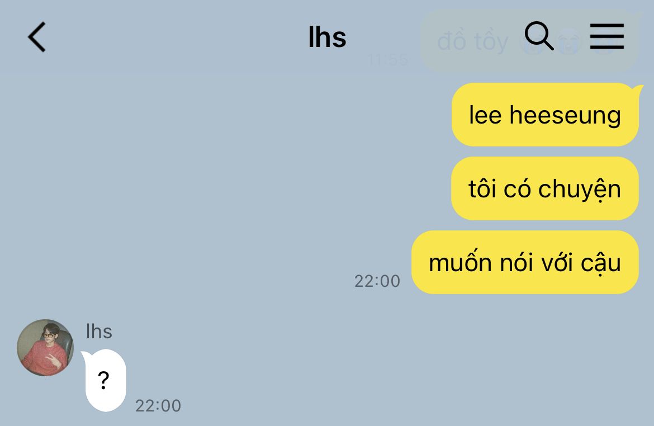The height and width of the screenshot is (426, 654).
Task: Tap the faded 11:55 timestamp
Action: tap(388, 60)
